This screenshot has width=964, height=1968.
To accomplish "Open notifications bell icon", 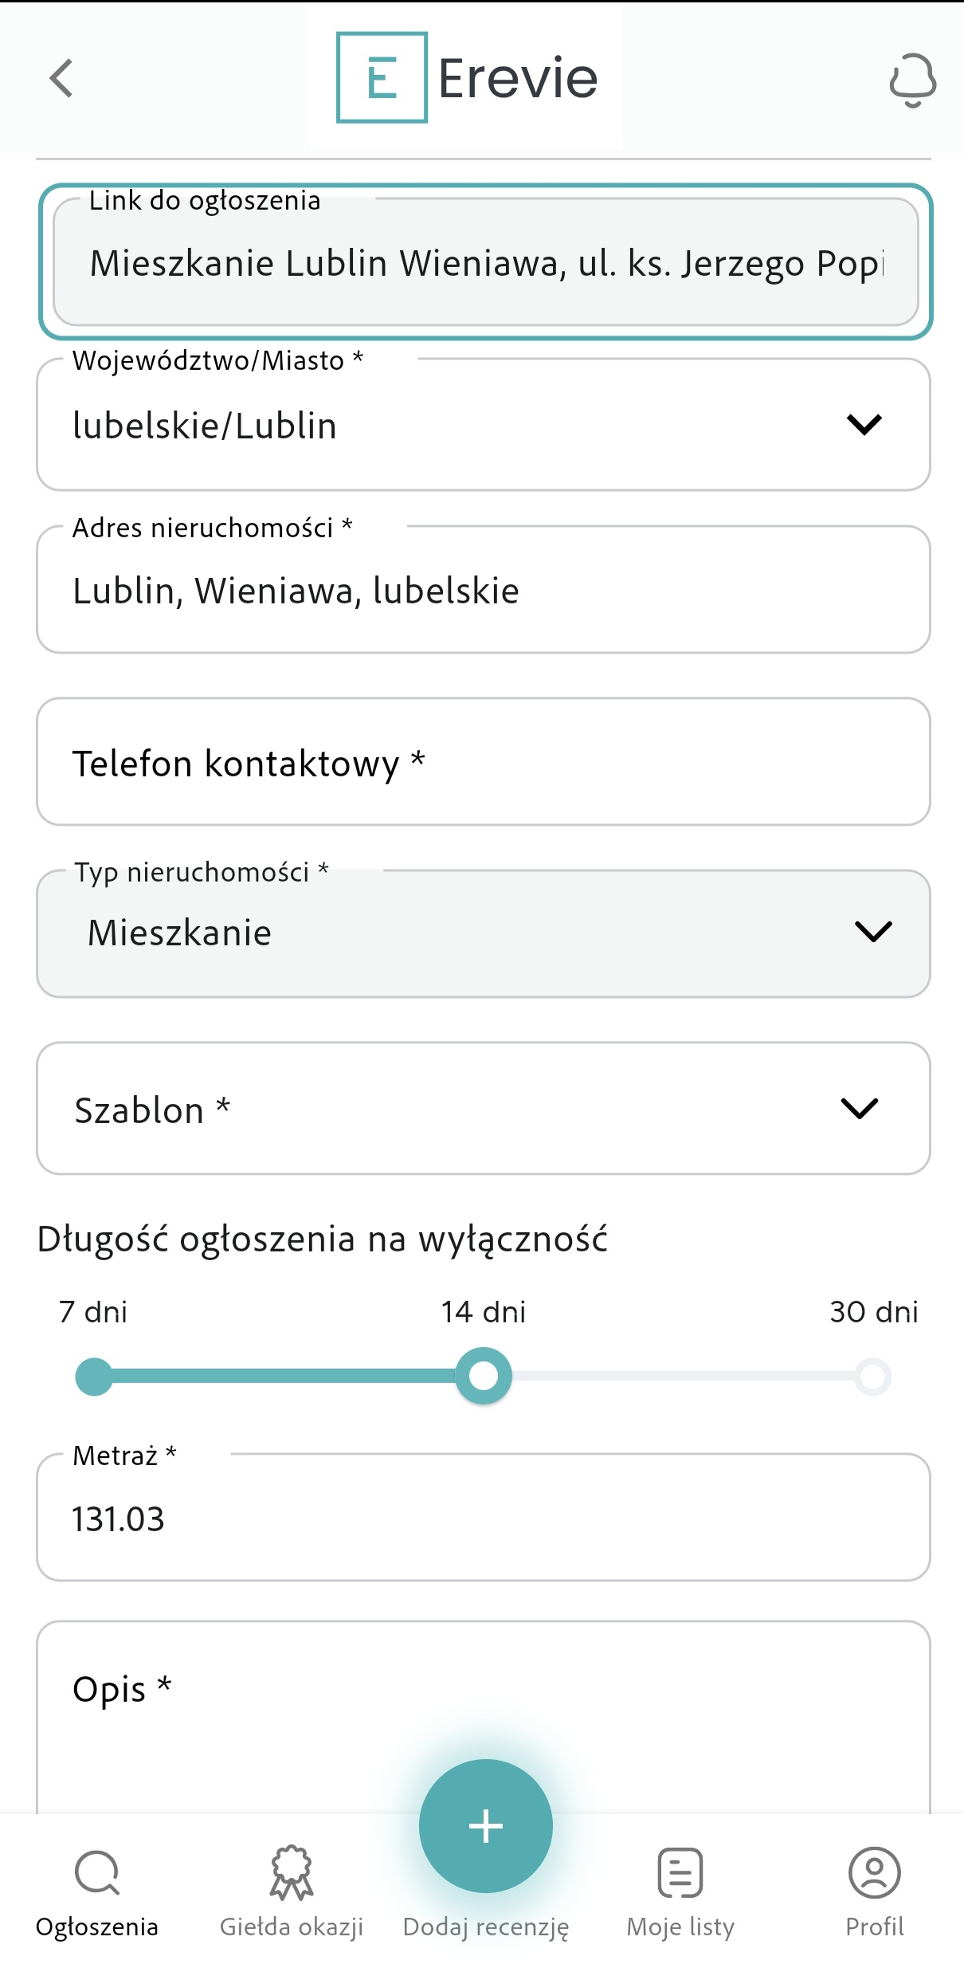I will click(913, 80).
